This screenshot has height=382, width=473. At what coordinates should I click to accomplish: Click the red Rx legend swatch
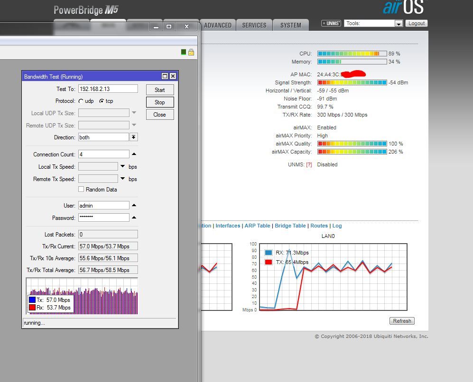point(32,307)
